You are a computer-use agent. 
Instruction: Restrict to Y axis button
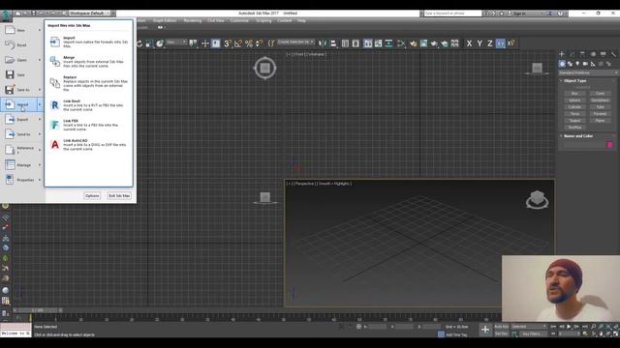480,43
